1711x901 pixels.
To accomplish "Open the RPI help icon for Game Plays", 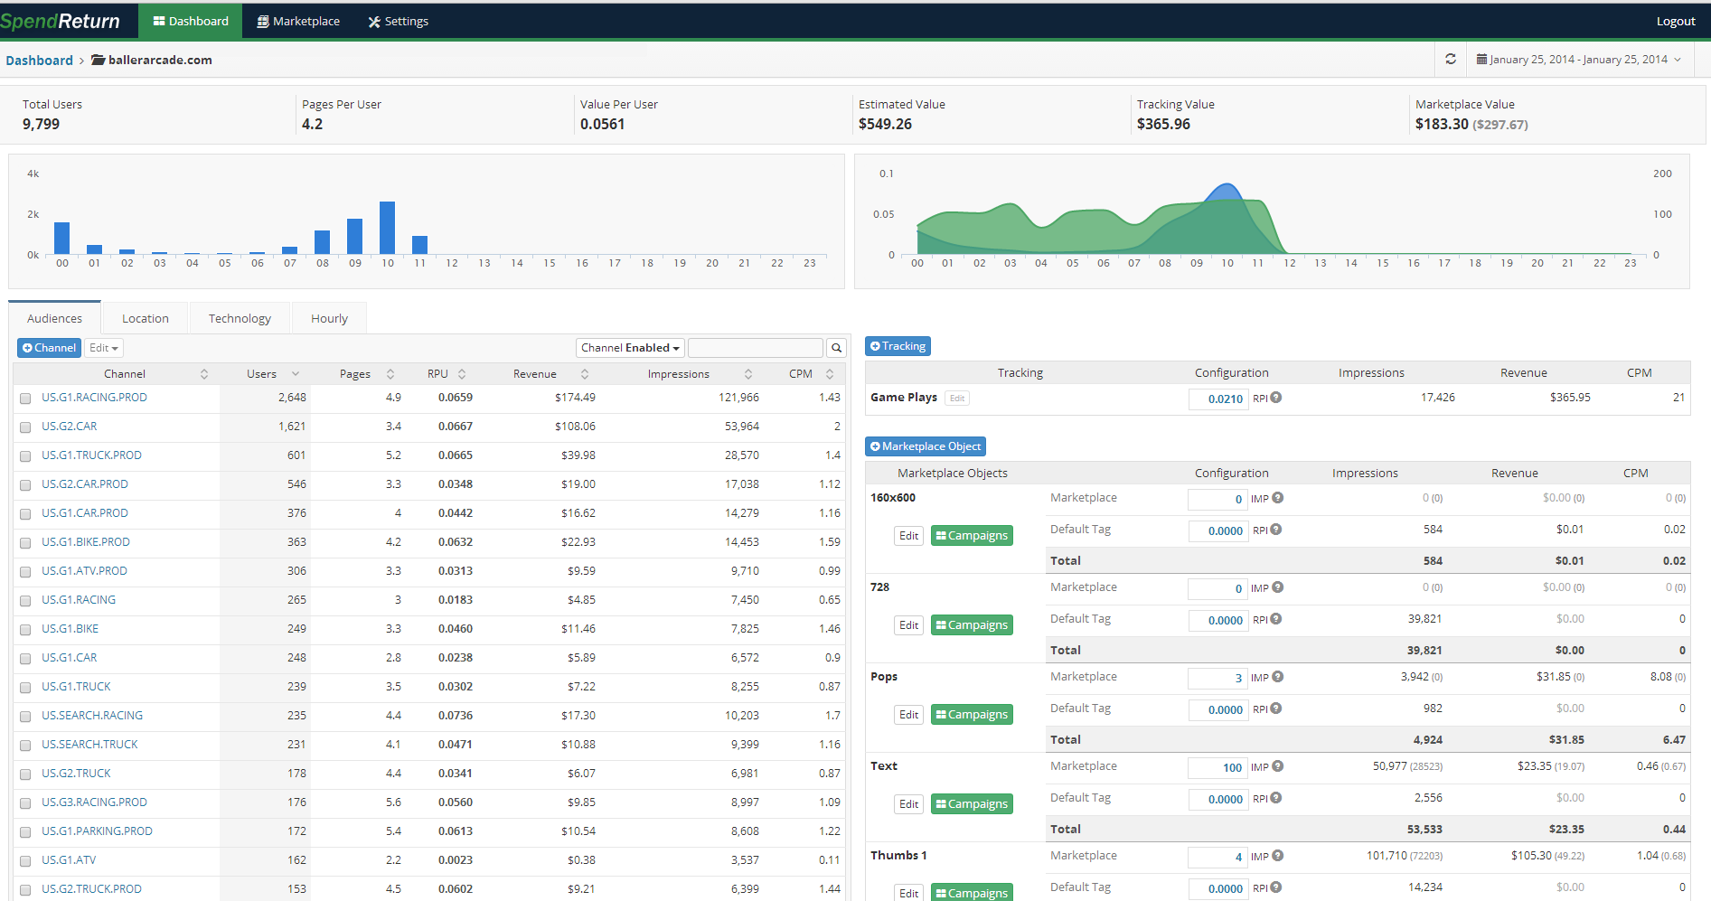I will 1277,396.
